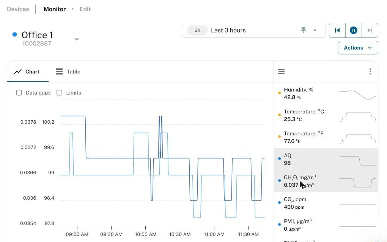Click the 0.0378 y-axis value
The image size is (387, 242).
(x=28, y=122)
